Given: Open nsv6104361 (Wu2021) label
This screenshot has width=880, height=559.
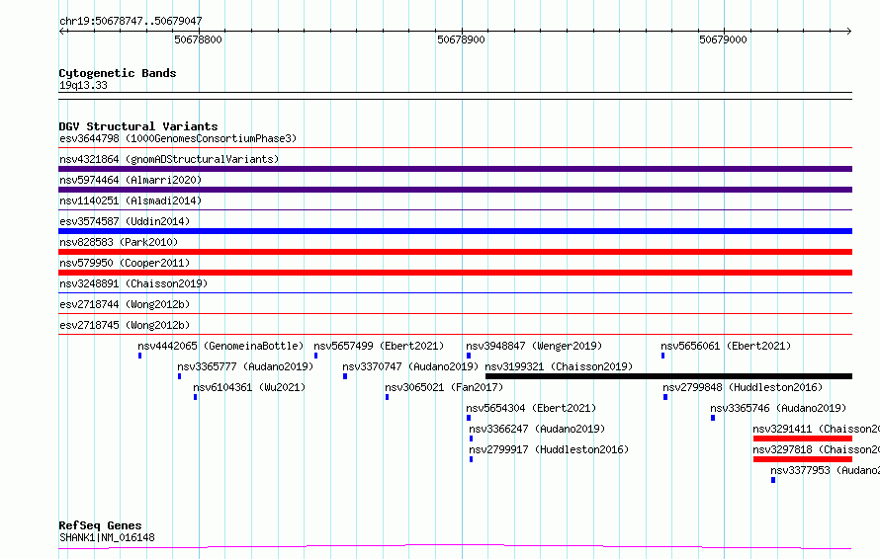Looking at the screenshot, I should [249, 387].
